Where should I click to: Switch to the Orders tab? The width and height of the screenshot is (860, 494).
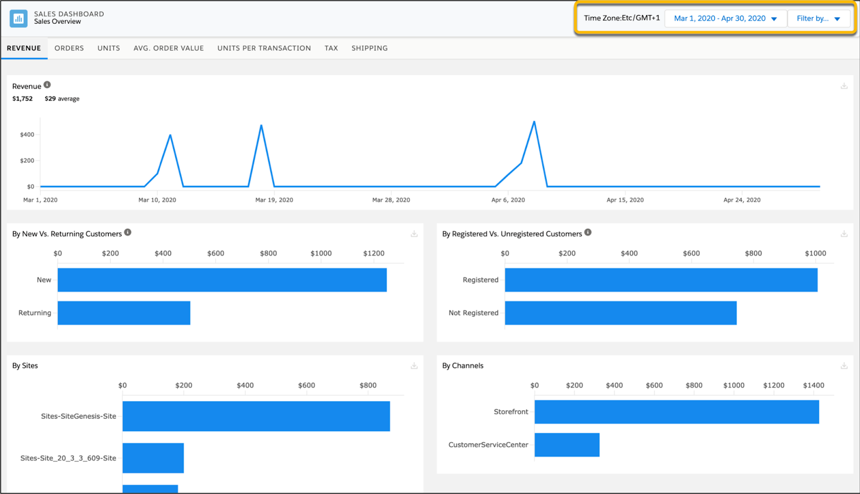(x=69, y=48)
